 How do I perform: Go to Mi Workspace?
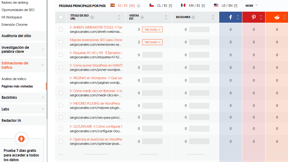click(12, 17)
